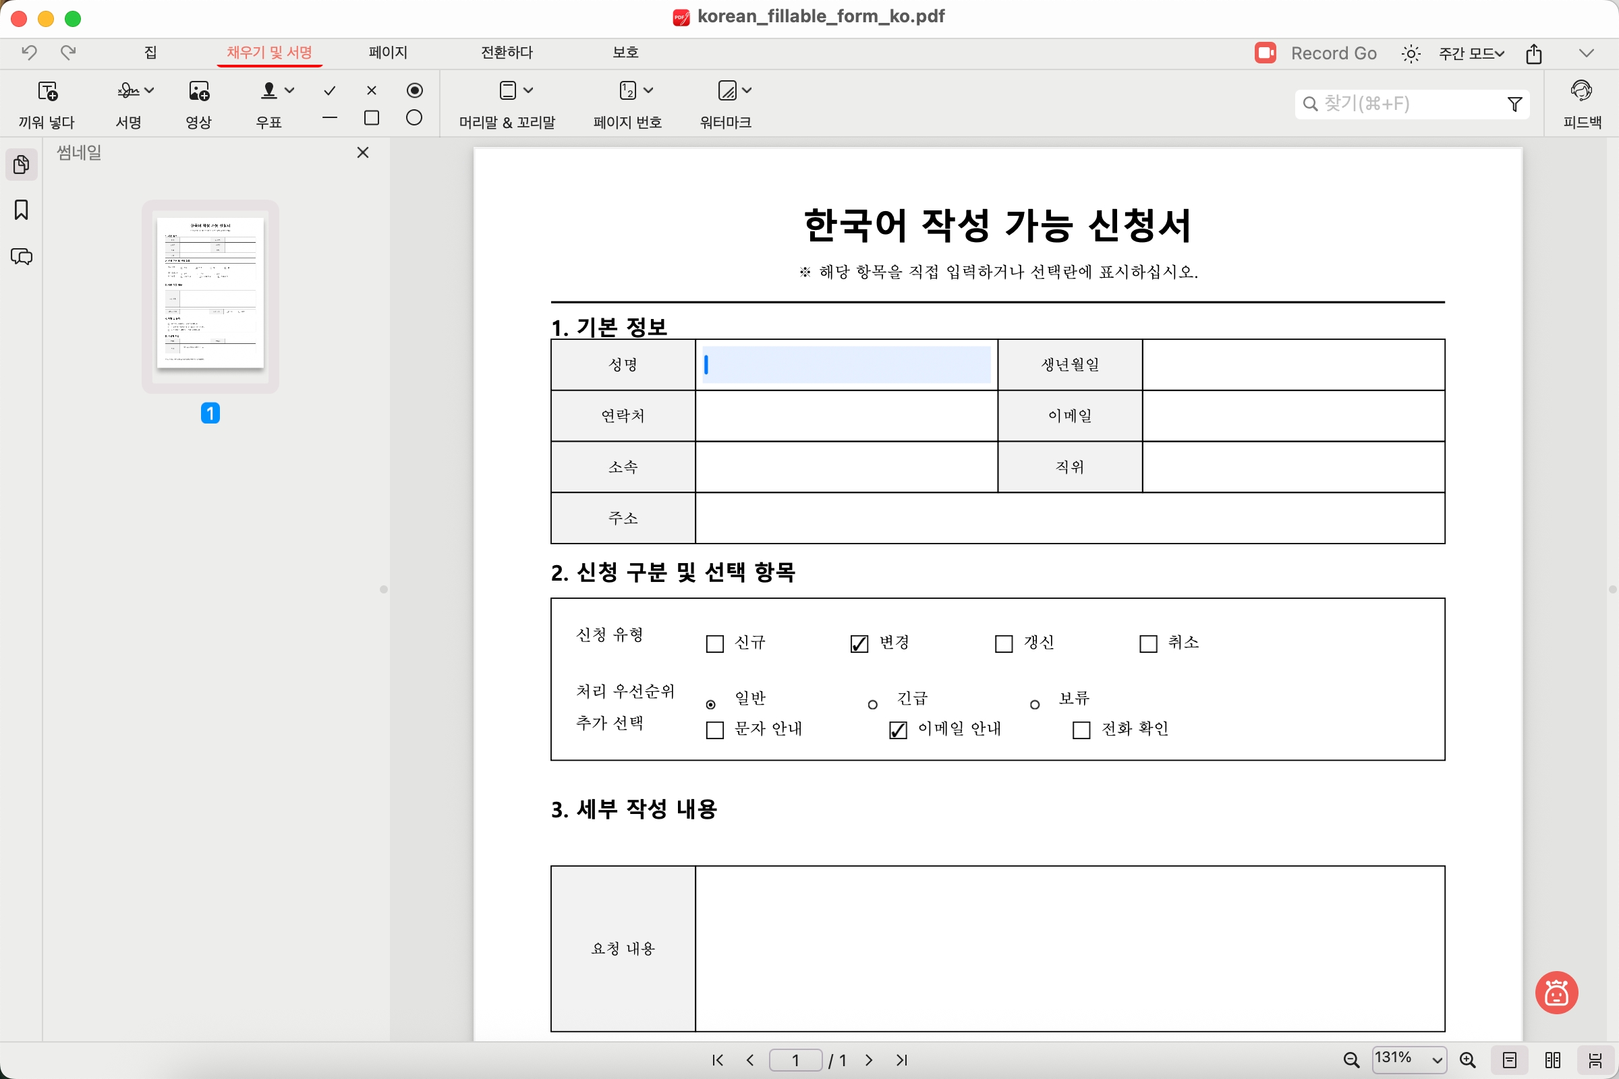Uncheck the 이메일 안내 checkbox
The image size is (1619, 1079).
coord(899,730)
